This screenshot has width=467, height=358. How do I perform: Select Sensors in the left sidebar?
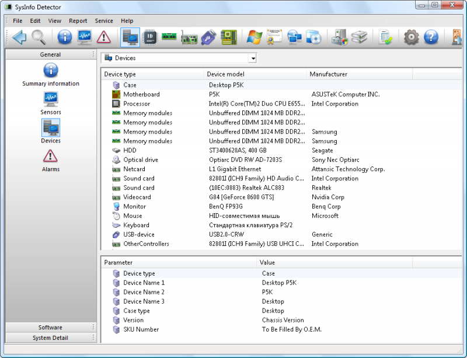51,103
